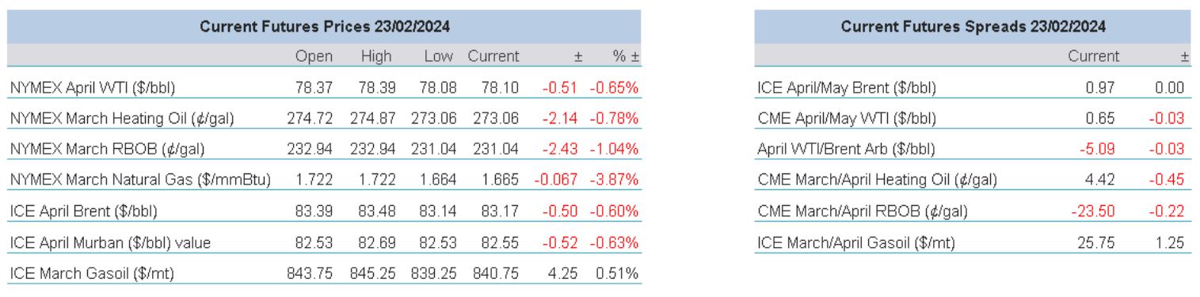Image resolution: width=1200 pixels, height=297 pixels.
Task: Click April WTI/Brent Arb value -5.09
Action: click(x=1100, y=150)
